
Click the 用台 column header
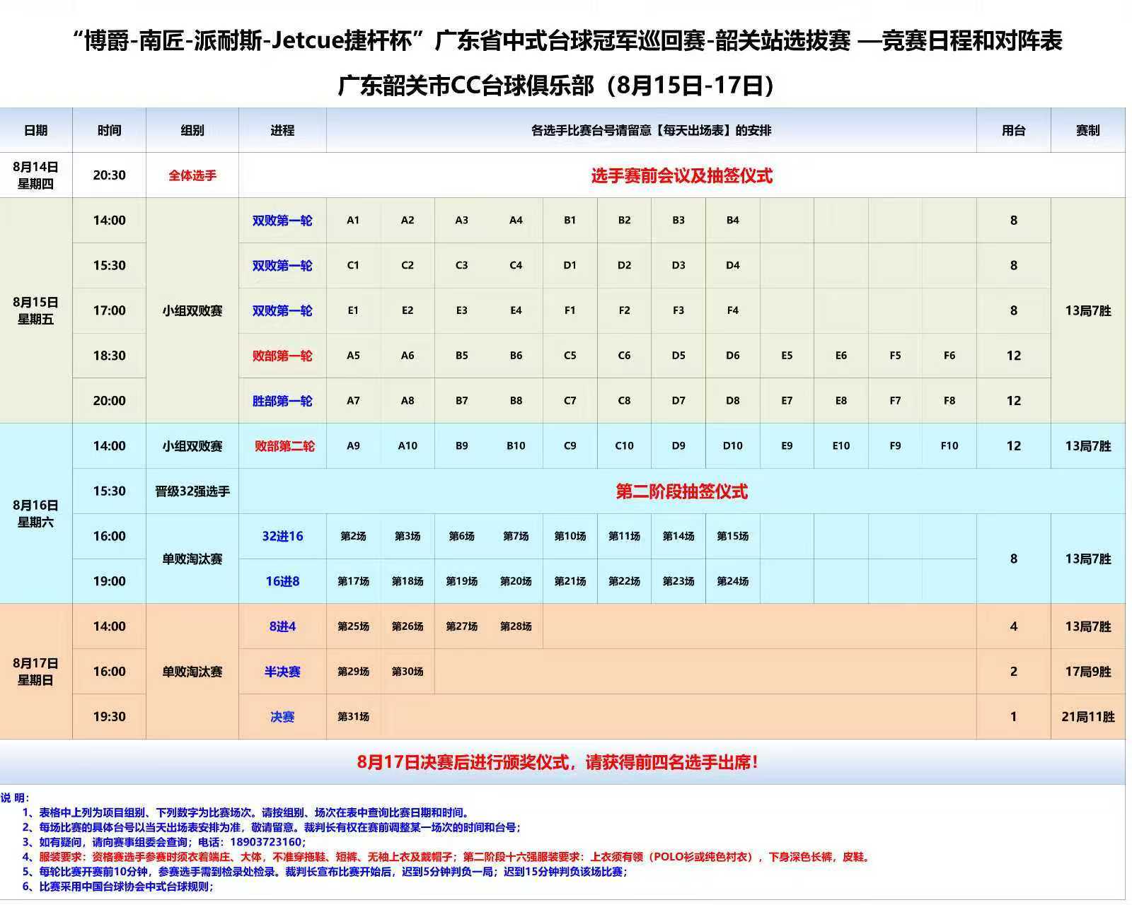1013,130
